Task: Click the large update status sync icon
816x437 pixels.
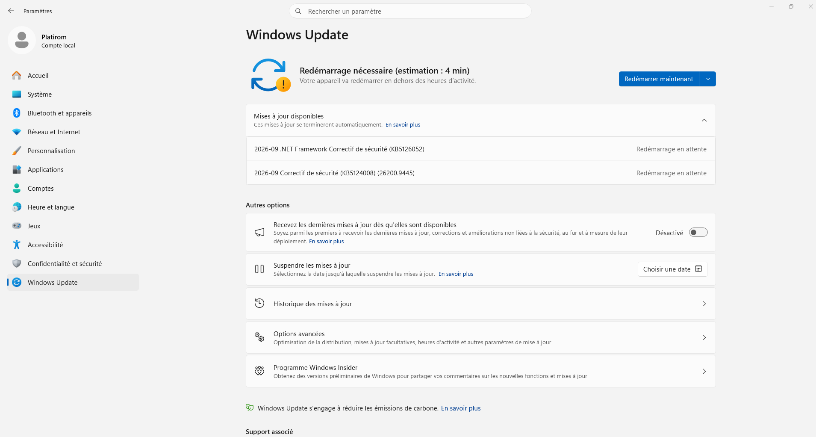Action: (271, 75)
